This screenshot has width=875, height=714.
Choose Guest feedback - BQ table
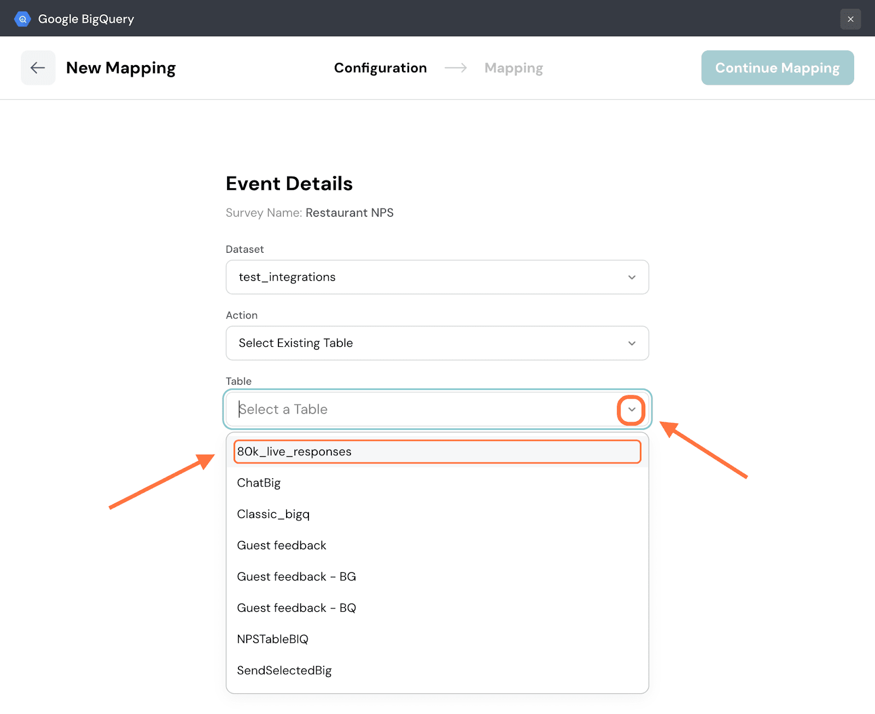[x=296, y=607]
